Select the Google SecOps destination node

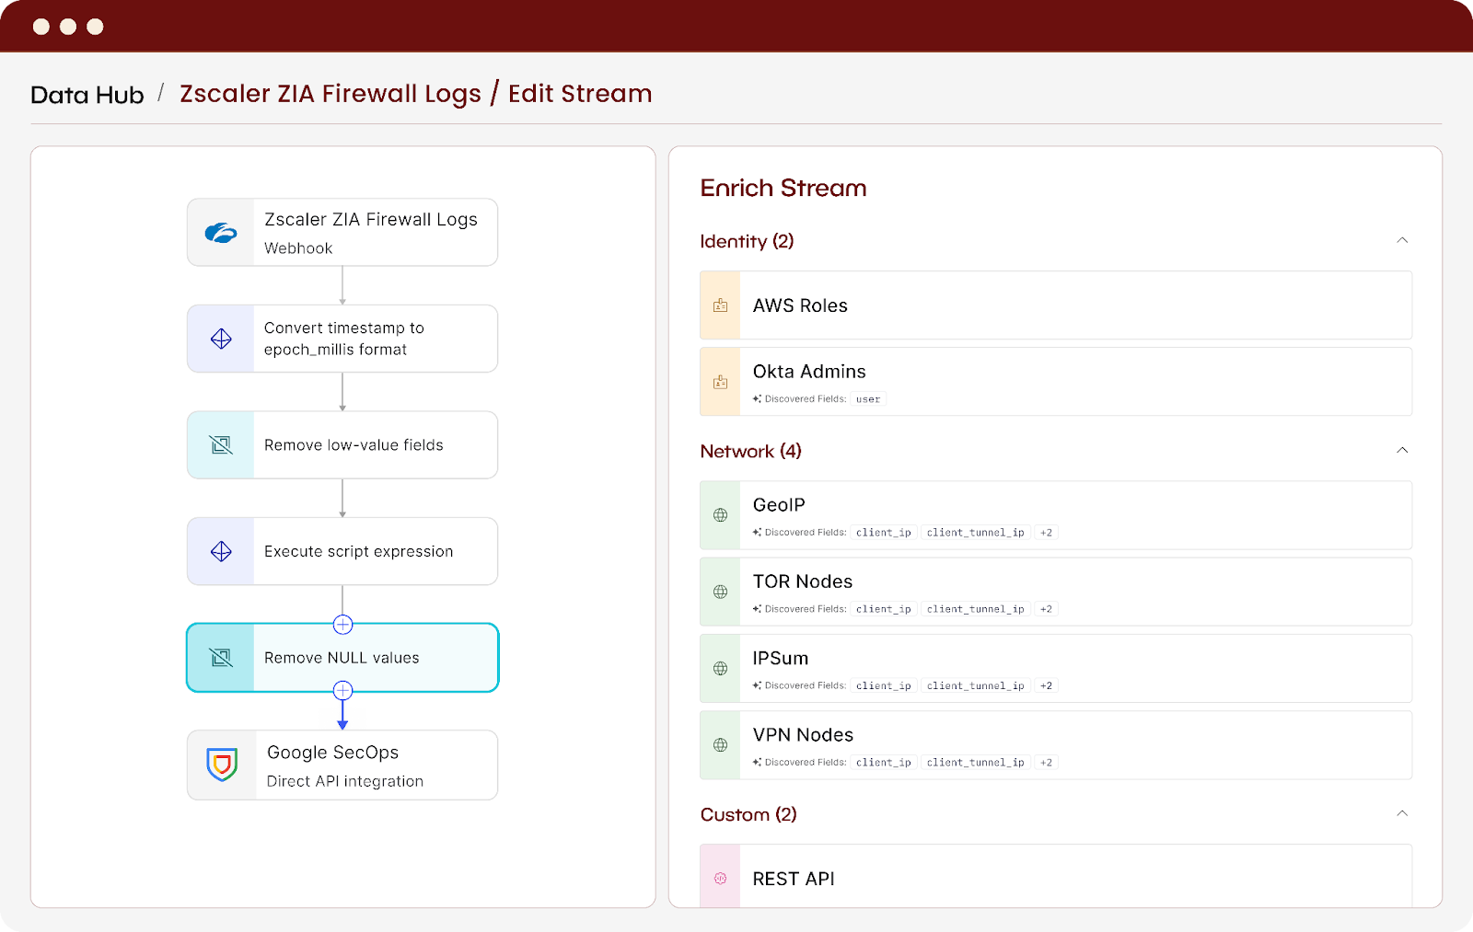click(x=342, y=765)
